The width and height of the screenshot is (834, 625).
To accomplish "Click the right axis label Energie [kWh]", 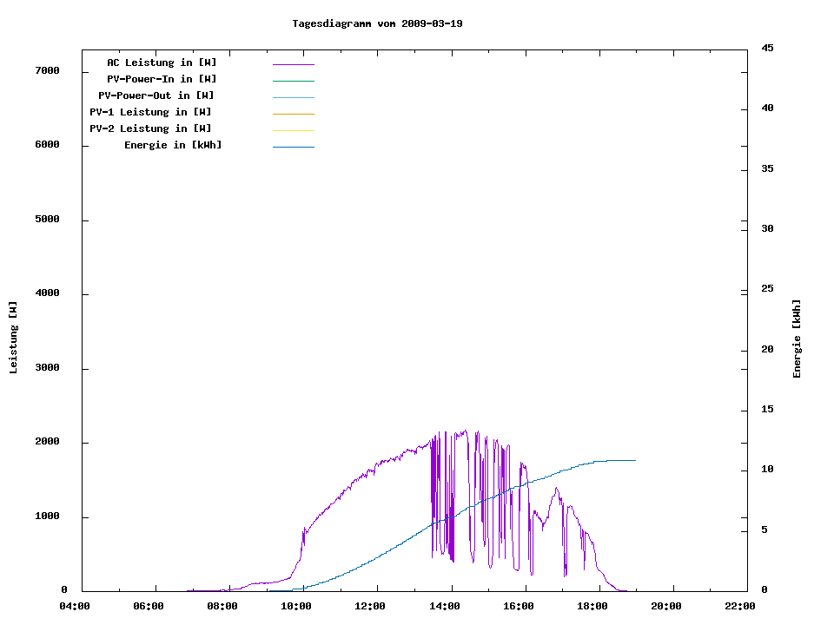I will click(x=797, y=339).
